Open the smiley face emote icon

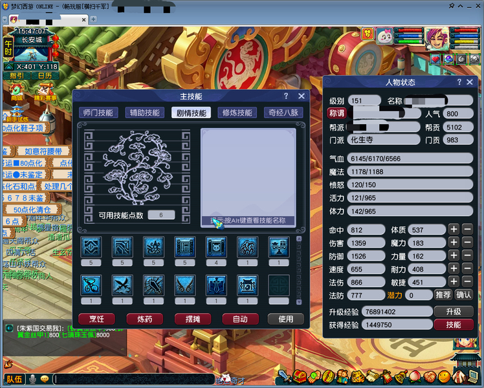click(x=445, y=377)
